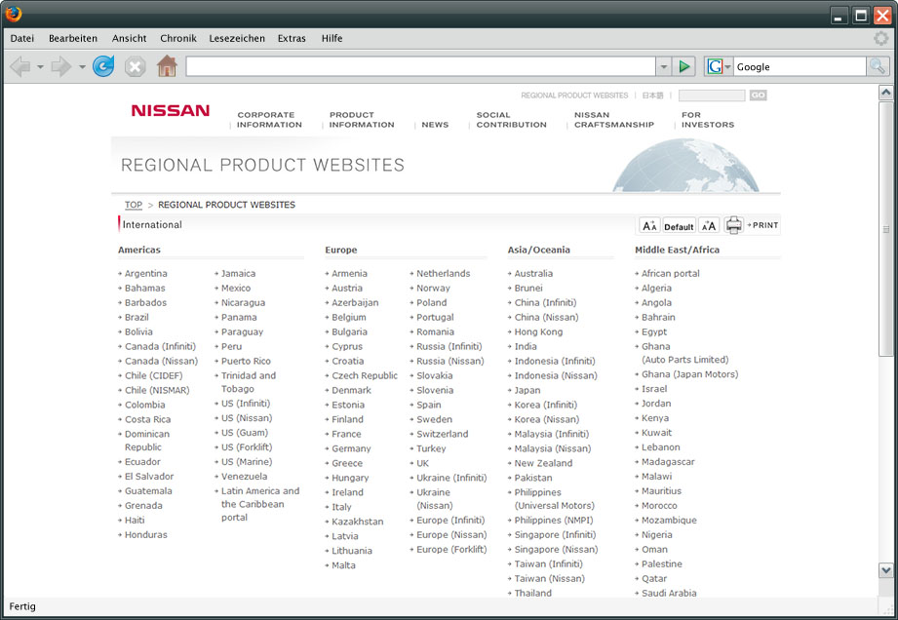Open the Back history dropdown arrow
898x620 pixels.
click(x=40, y=67)
